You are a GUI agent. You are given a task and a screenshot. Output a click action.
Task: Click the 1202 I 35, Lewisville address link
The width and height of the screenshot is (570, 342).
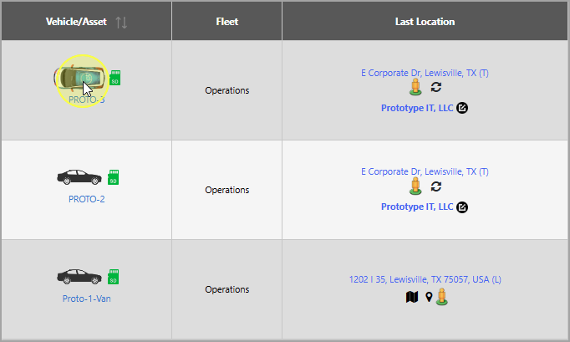click(425, 279)
